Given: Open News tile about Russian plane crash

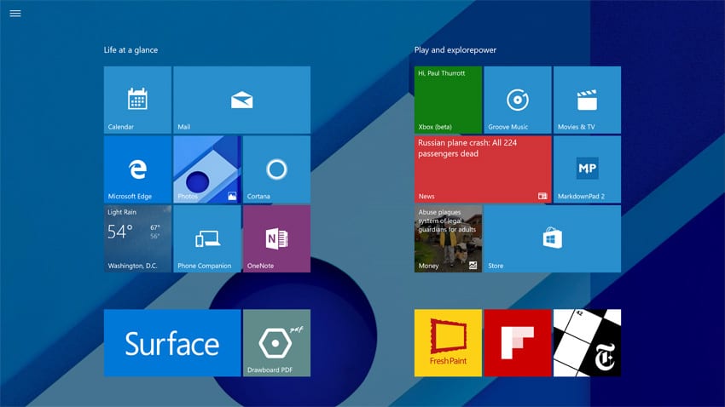Looking at the screenshot, I should (483, 169).
